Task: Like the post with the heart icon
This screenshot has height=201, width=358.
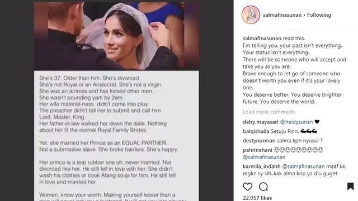Action: pyautogui.click(x=247, y=186)
